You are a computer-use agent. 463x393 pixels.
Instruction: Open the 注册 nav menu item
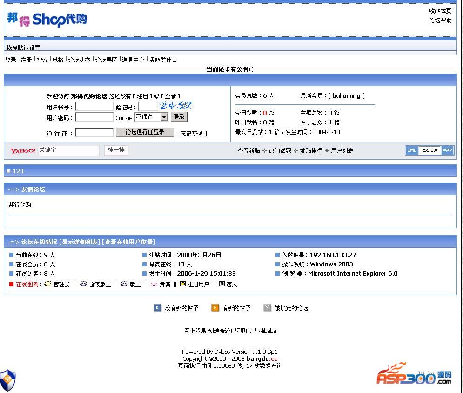click(x=26, y=60)
